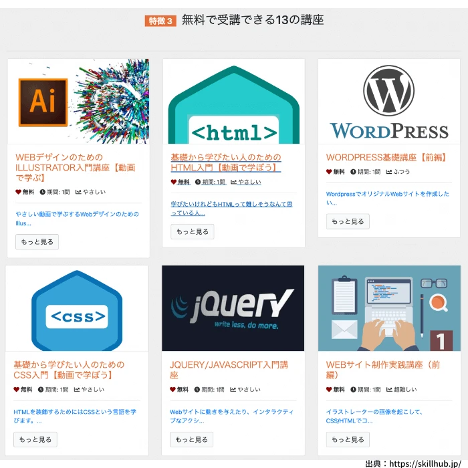The image size is (468, 468).
Task: Click the clock icon on the WEBサイト制作実践講座 card
Action: 354,390
